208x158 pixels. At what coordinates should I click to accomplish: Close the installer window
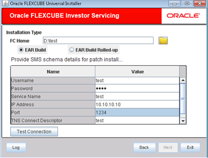click(x=200, y=3)
